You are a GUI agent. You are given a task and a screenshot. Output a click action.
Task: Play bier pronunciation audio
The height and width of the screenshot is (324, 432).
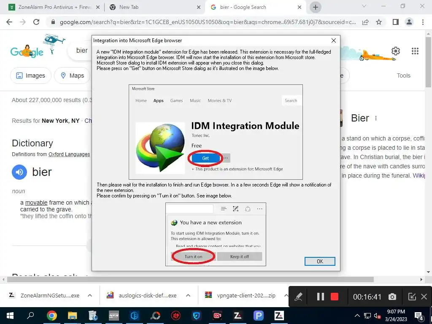(19, 172)
